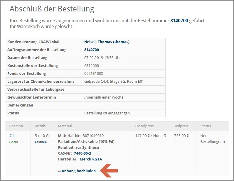Click the # 1 position link
Screen dimensions: 234x181
point(12,136)
